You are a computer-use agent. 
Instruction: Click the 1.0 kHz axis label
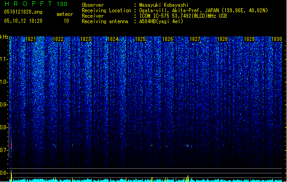(x=4, y=82)
